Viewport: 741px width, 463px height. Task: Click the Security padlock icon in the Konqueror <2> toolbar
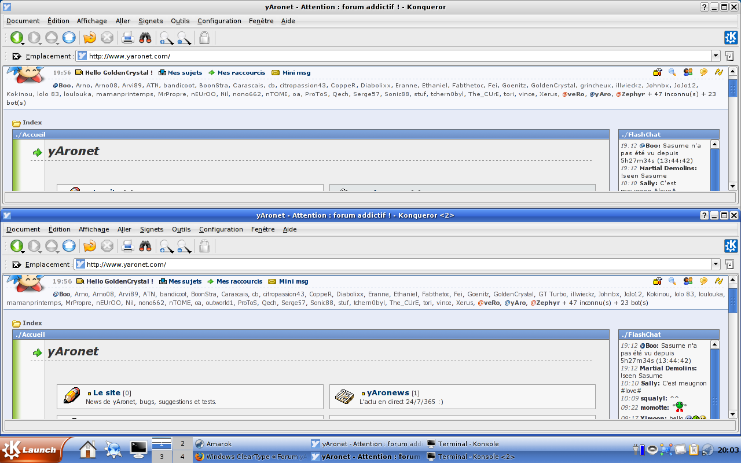(204, 246)
